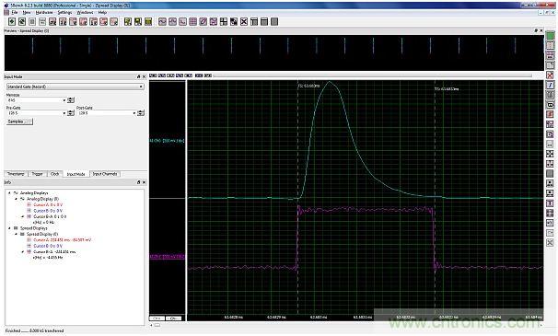Viewport: 558px width, 336px height.
Task: Toggle the Preview panel pin
Action: (x=536, y=31)
